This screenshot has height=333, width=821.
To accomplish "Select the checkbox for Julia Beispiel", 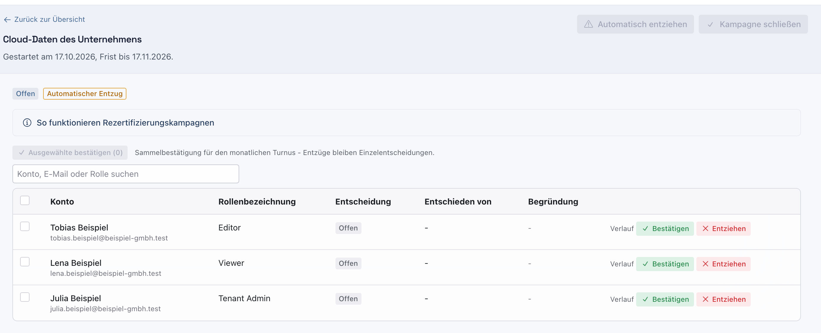I will click(x=25, y=297).
